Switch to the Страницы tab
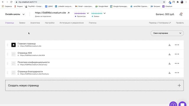 [x=9, y=23]
